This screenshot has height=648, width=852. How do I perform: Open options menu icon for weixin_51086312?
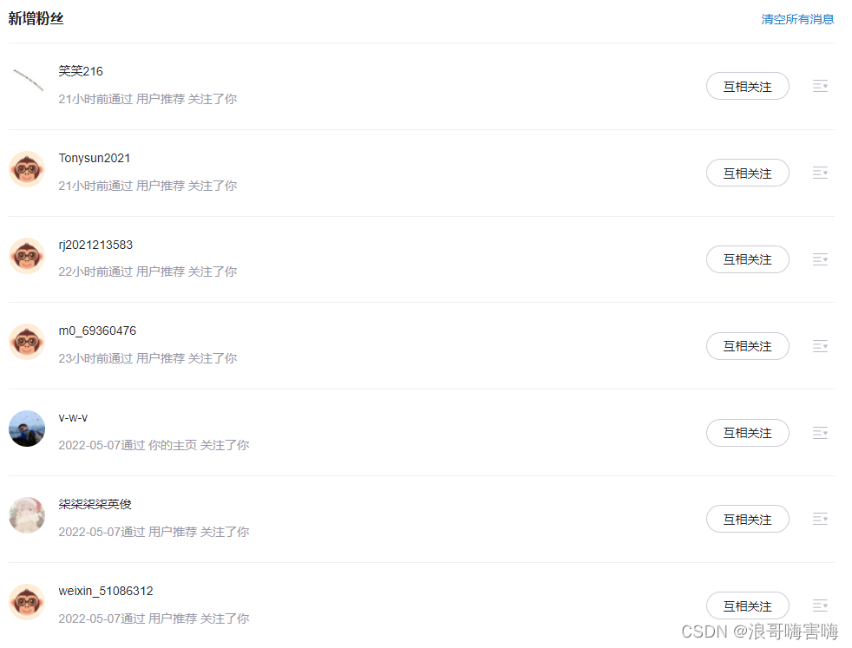pyautogui.click(x=820, y=605)
